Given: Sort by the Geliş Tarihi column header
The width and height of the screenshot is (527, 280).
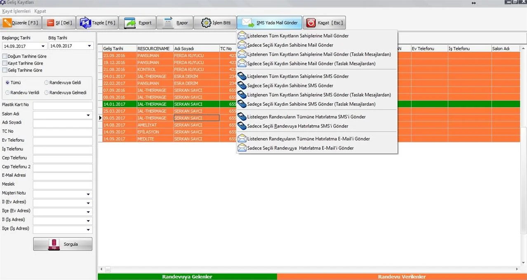Looking at the screenshot, I should [120, 49].
